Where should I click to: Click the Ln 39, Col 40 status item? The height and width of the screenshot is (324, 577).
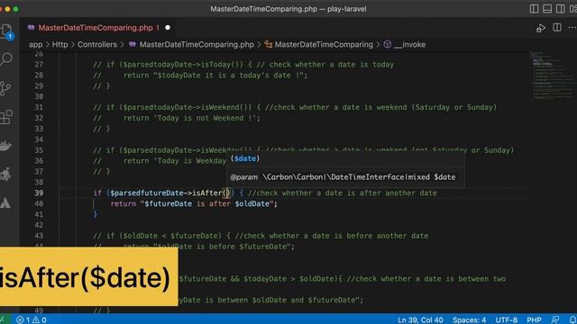pyautogui.click(x=420, y=320)
